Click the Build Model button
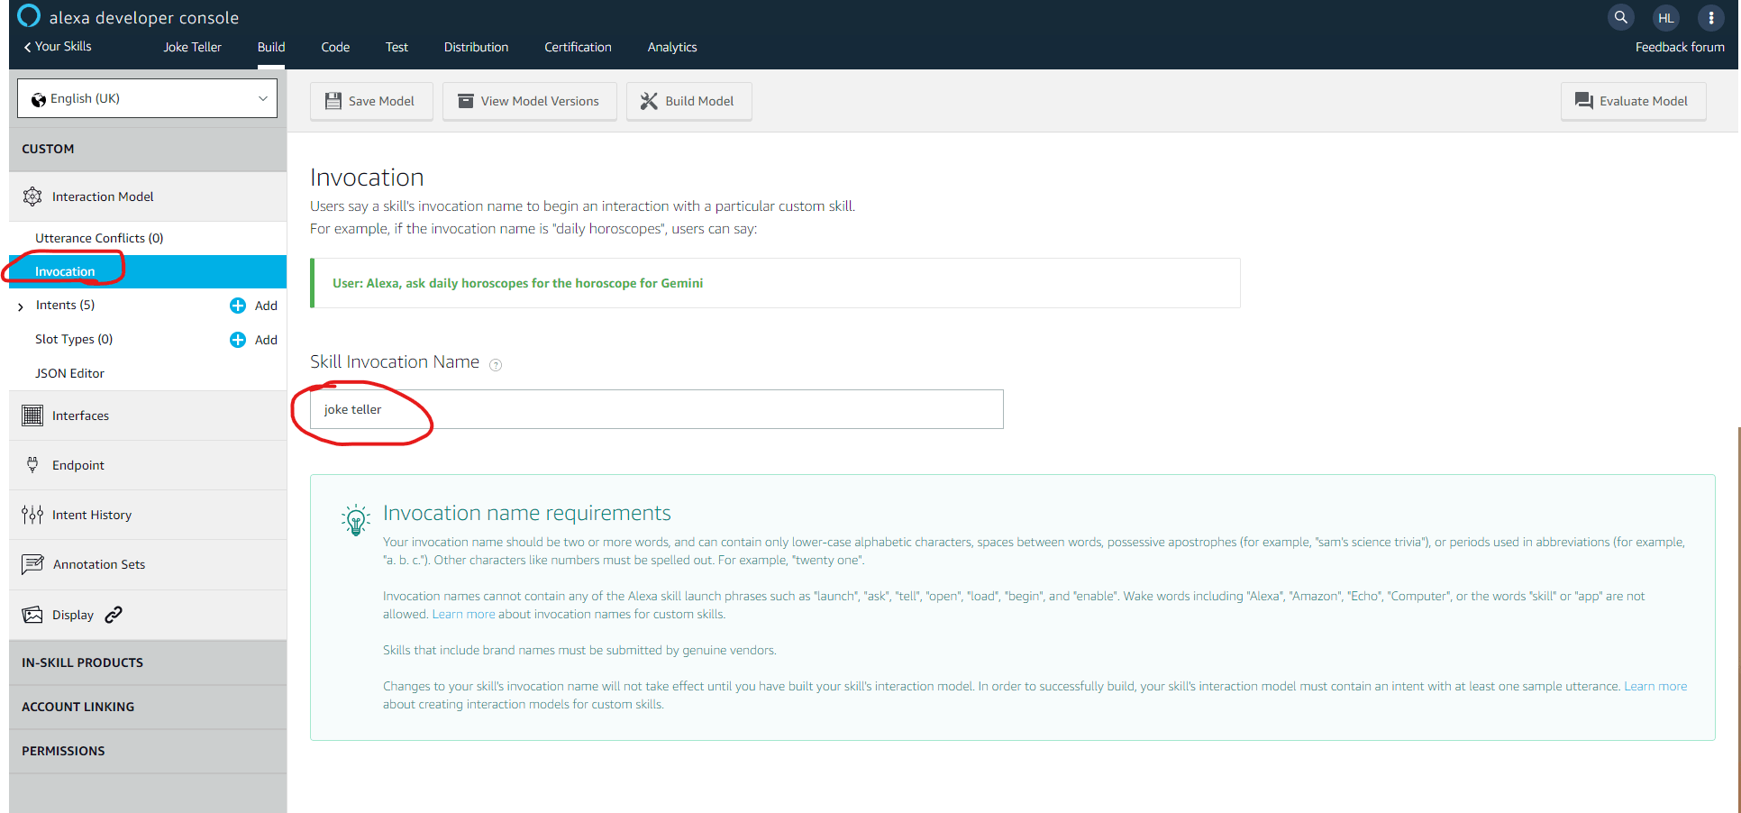 point(688,101)
